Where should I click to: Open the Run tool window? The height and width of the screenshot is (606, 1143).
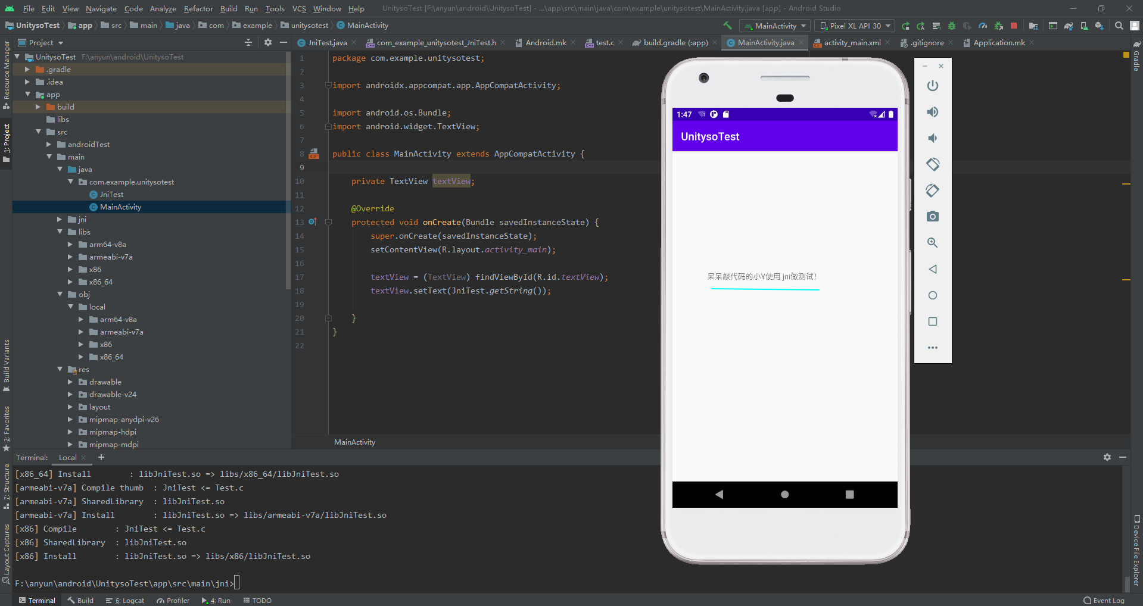(216, 600)
